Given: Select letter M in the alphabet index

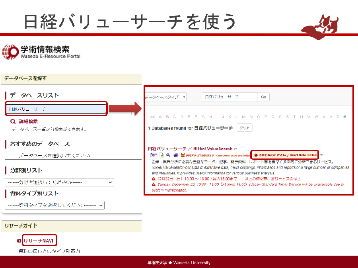Looking at the screenshot, I should pyautogui.click(x=243, y=117).
